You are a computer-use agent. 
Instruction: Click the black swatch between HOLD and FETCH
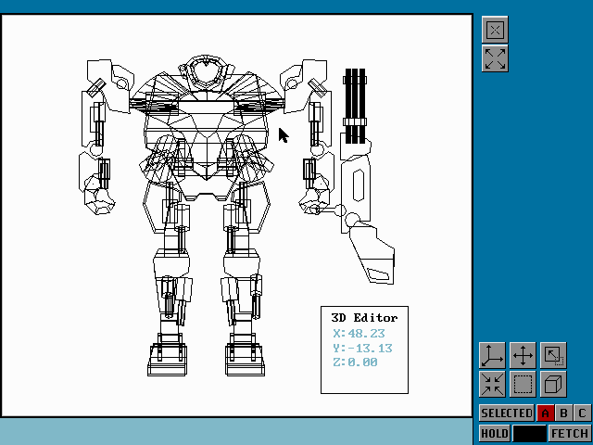529,433
